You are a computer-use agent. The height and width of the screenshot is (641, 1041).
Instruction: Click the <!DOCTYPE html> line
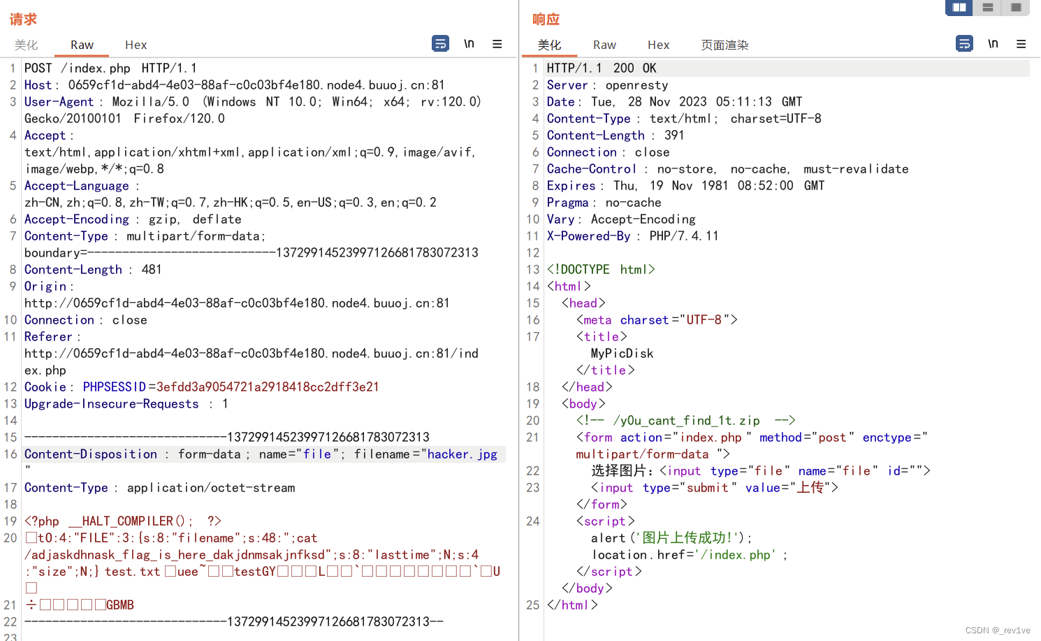[601, 269]
